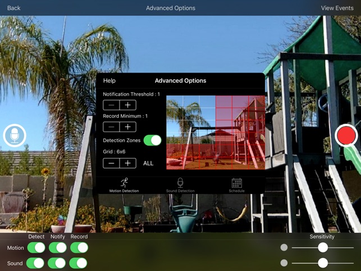
Task: Select ALL detection grid zones
Action: click(x=148, y=163)
